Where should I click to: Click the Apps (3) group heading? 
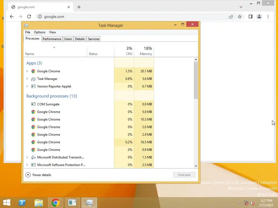tap(34, 63)
